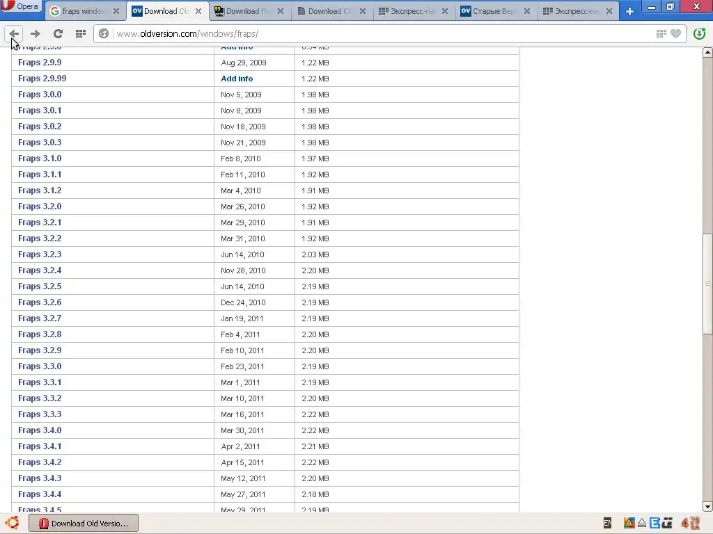Open the Fraps 3.4.1 link
The height and width of the screenshot is (534, 713).
click(40, 446)
